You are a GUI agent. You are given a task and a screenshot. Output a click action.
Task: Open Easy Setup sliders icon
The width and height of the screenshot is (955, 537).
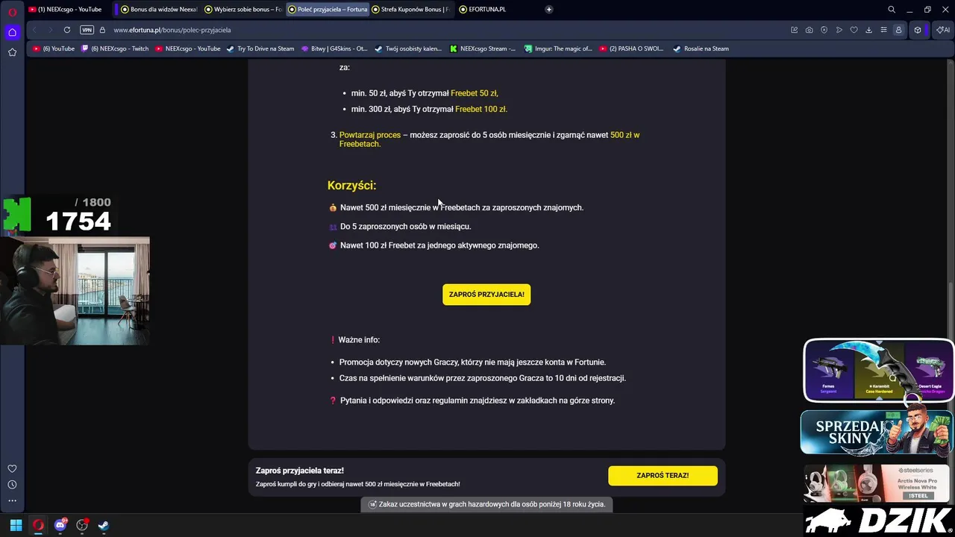[883, 30]
